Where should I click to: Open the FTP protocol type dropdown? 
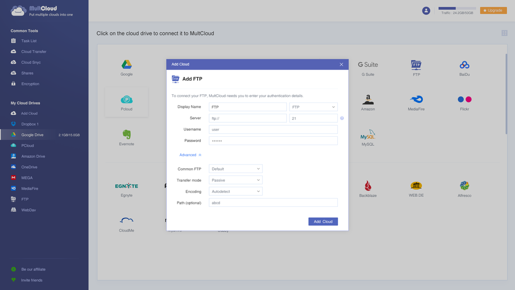313,107
